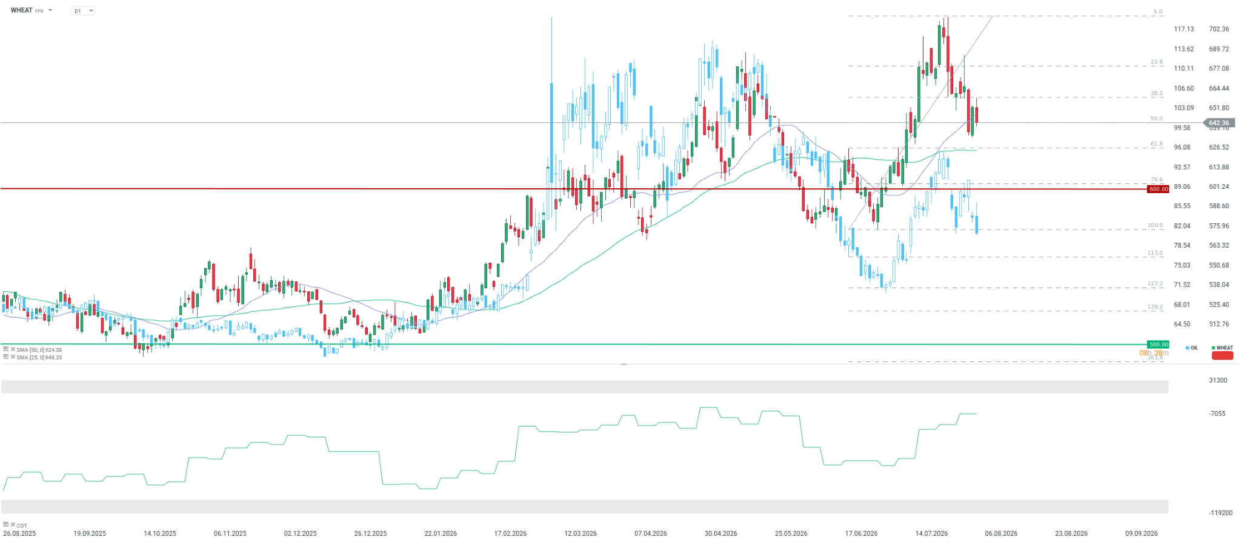
Task: Click the 02.12.2025 date on time axis
Action: click(301, 533)
